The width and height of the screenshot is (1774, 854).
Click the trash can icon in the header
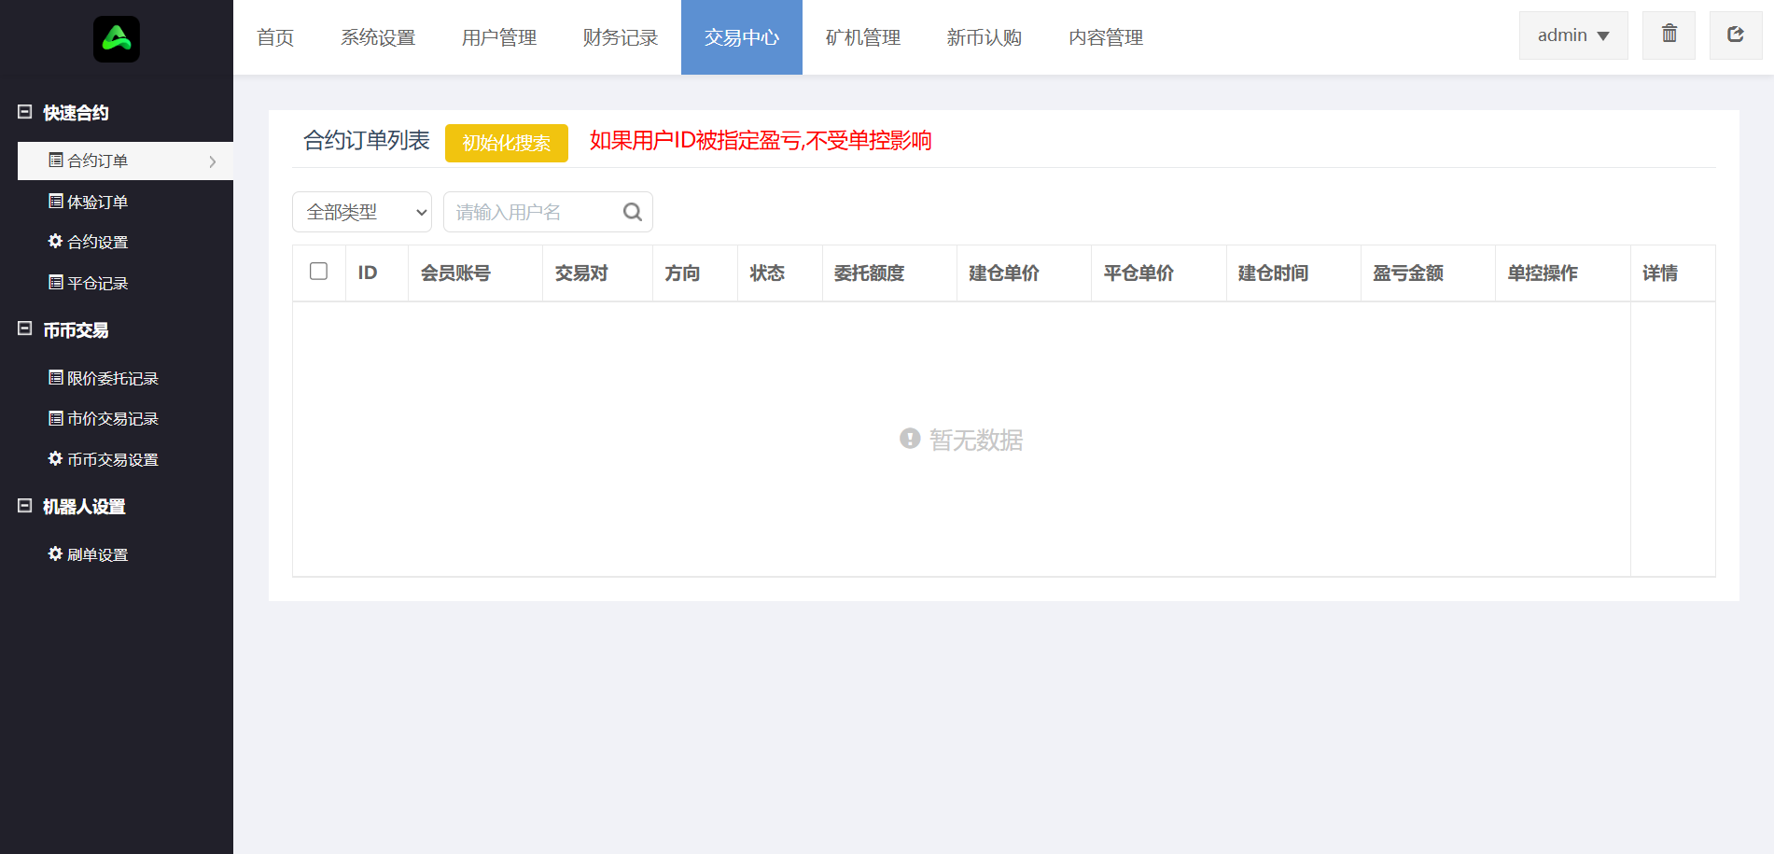[x=1669, y=35]
